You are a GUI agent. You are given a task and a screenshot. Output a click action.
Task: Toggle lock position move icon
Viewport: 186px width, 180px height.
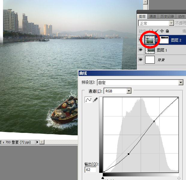click(x=162, y=31)
